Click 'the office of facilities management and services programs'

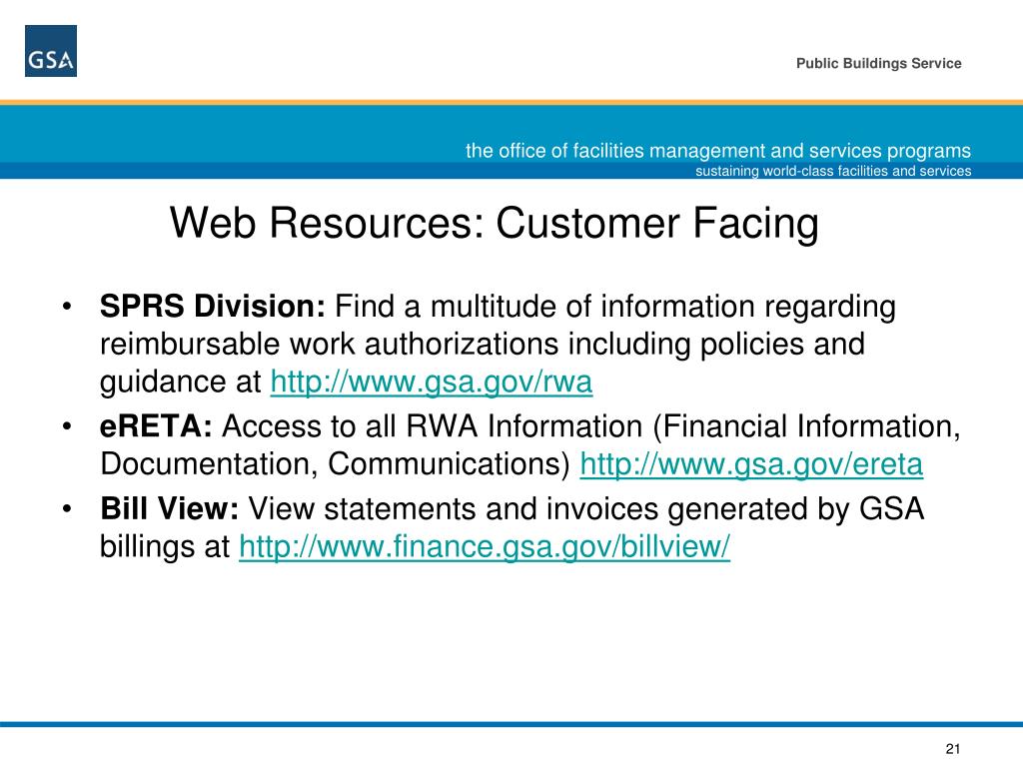click(x=718, y=151)
